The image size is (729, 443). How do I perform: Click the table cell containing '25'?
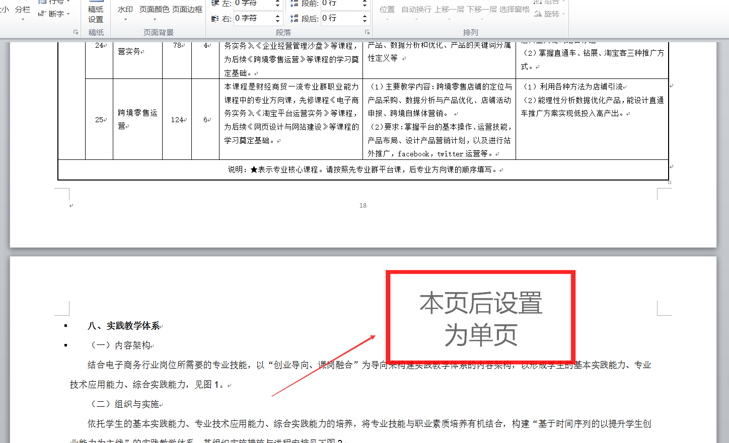point(99,120)
